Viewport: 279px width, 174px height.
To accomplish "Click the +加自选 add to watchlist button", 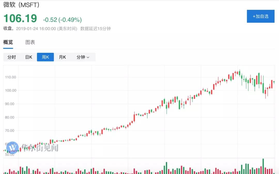I will [260, 16].
